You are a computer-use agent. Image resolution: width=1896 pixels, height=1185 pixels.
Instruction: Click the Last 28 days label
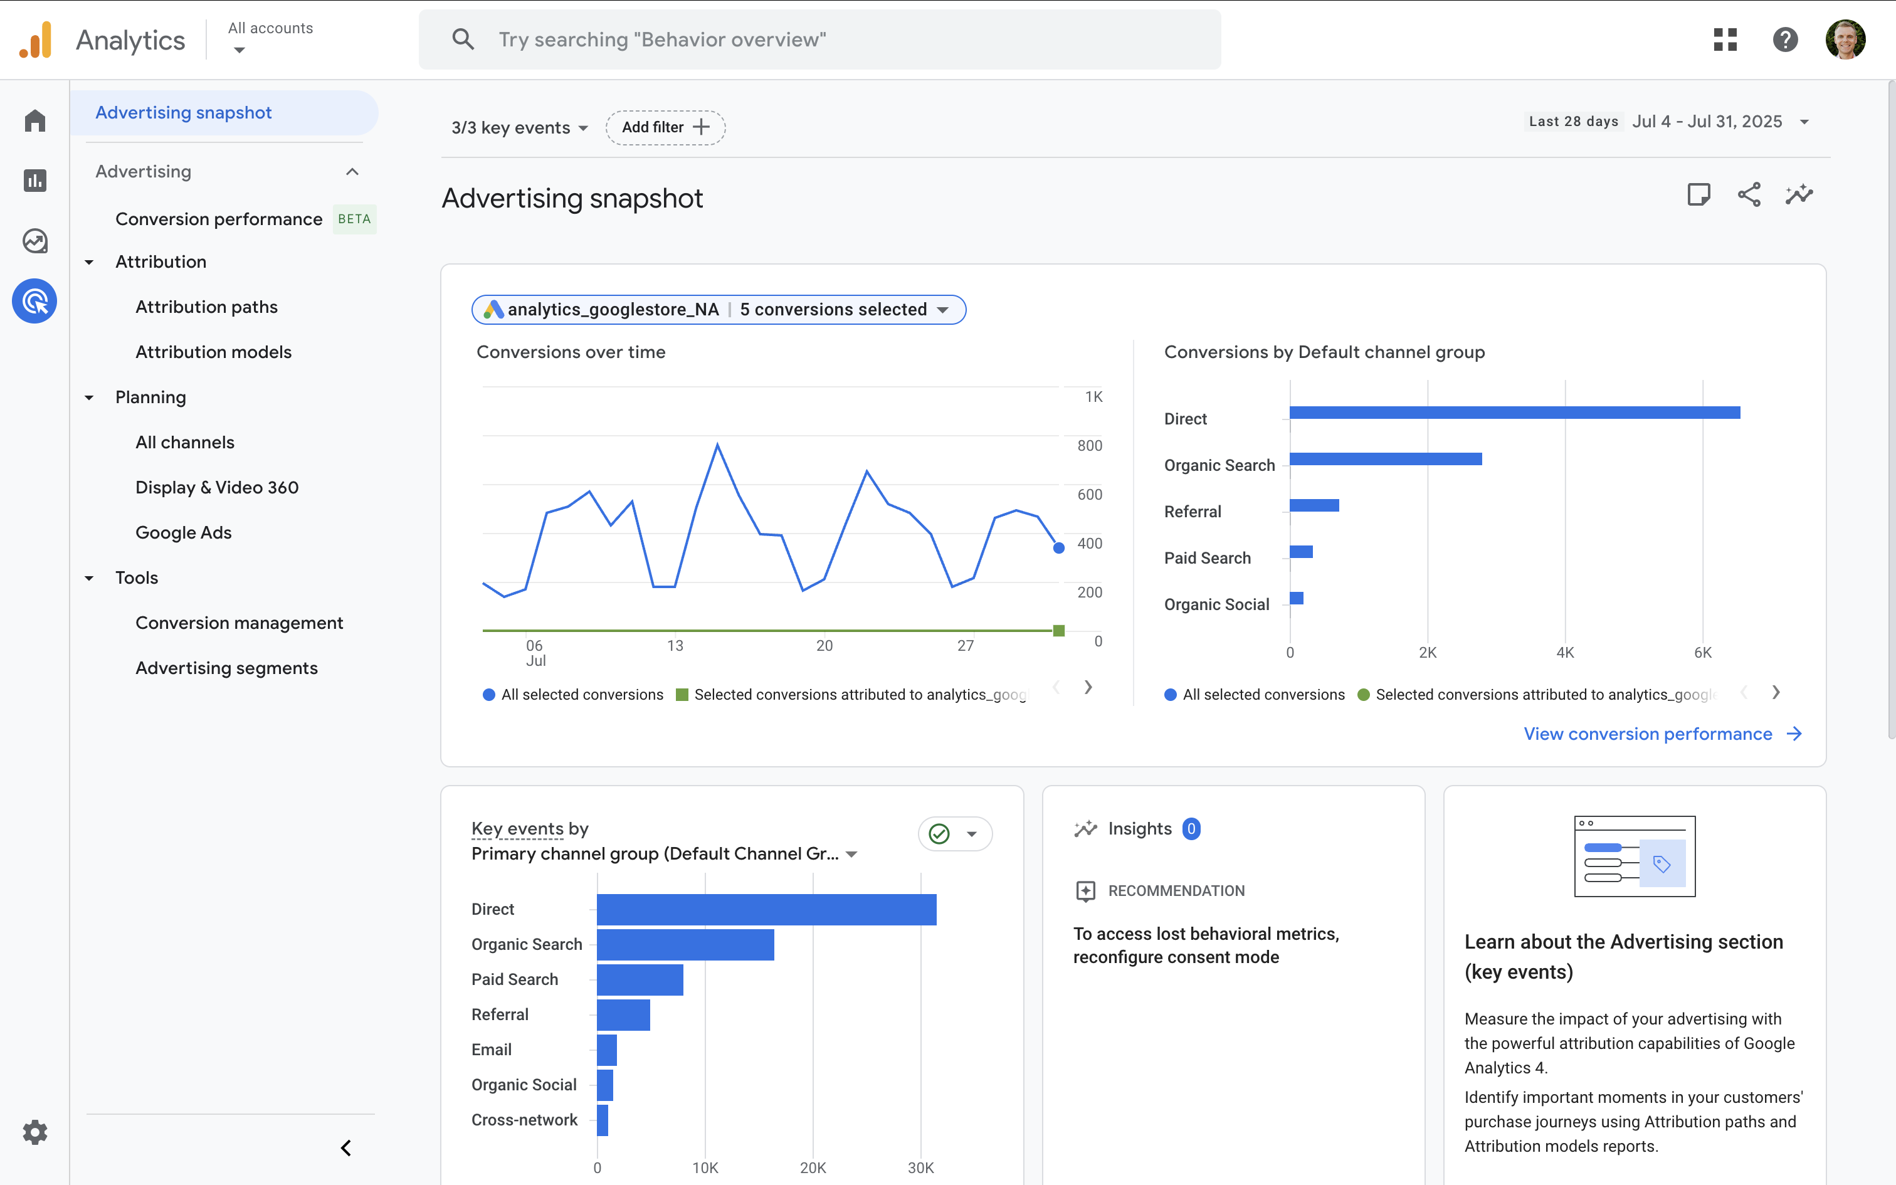pos(1573,122)
